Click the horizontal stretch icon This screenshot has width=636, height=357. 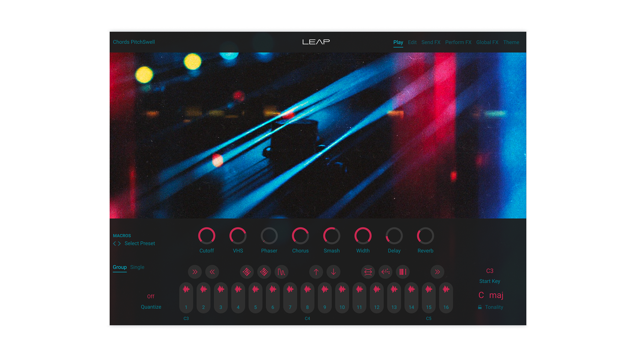tap(368, 272)
